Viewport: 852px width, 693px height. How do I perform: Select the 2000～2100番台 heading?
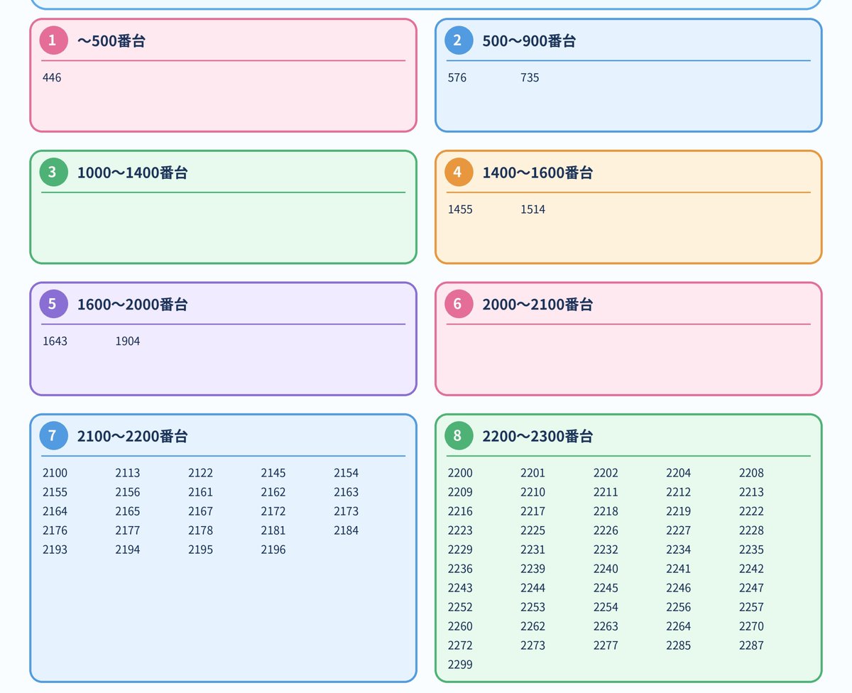(x=537, y=304)
